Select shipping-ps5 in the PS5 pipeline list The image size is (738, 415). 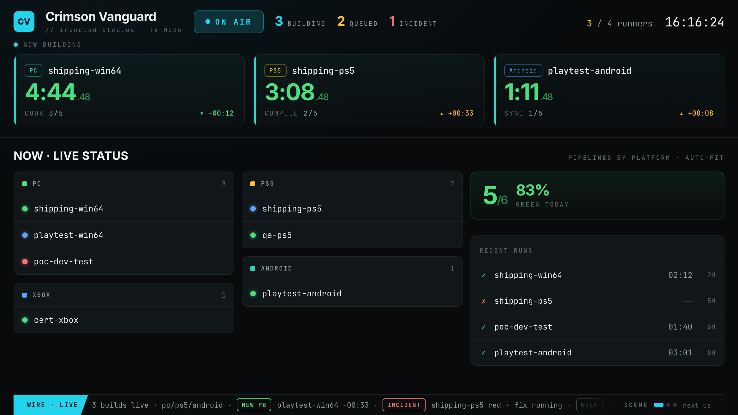pos(352,209)
